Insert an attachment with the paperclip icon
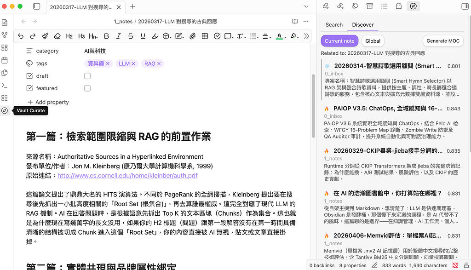471x270 pixels. 193,36
